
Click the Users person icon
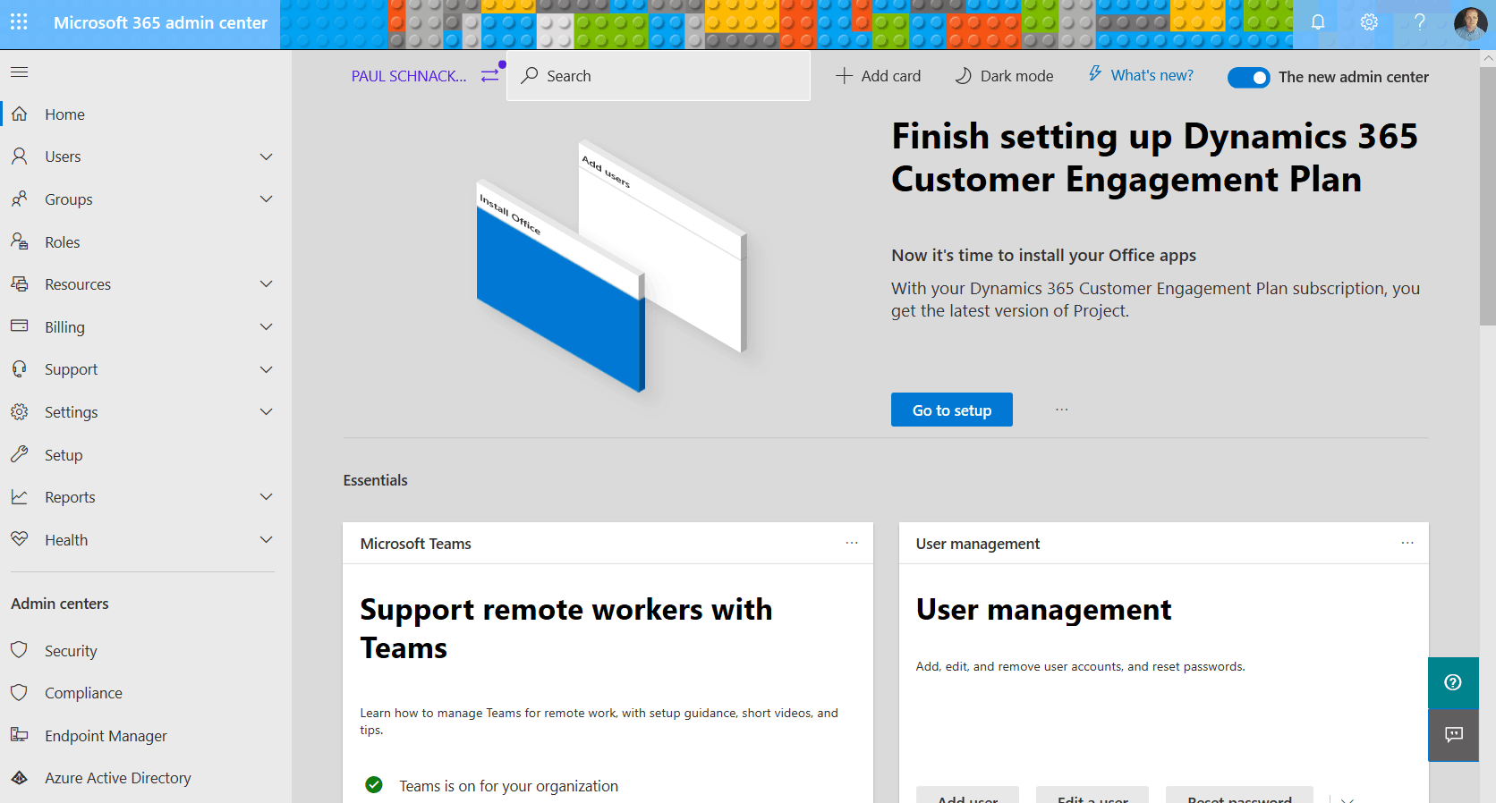[x=20, y=156]
